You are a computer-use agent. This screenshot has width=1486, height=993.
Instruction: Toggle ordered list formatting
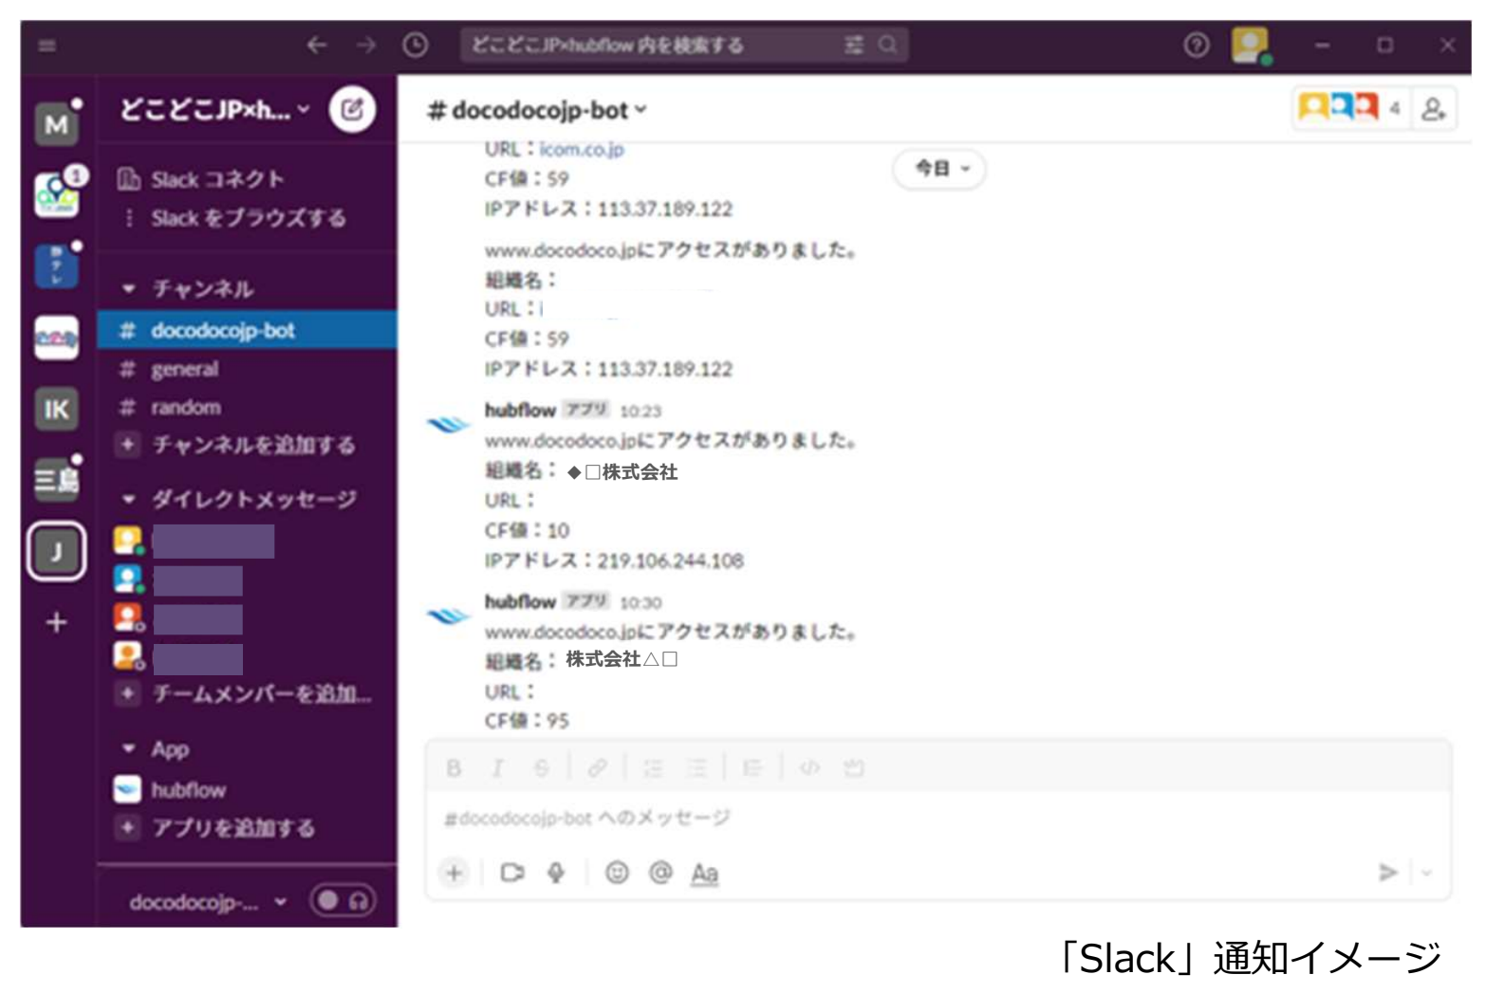click(653, 768)
